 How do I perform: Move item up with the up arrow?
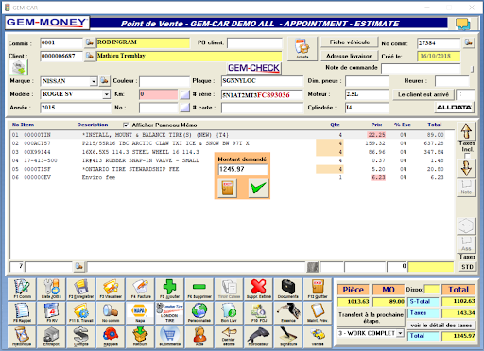click(466, 131)
